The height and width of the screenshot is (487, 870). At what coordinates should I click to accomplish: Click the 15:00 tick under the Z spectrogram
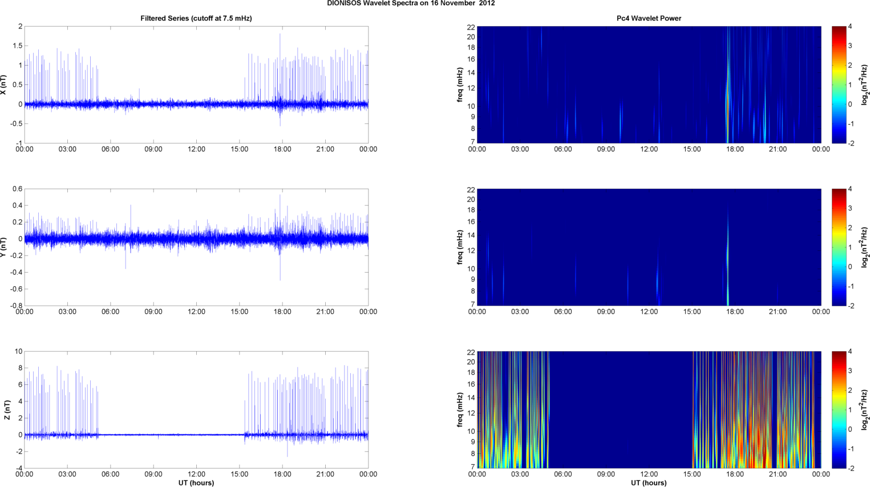tap(692, 474)
